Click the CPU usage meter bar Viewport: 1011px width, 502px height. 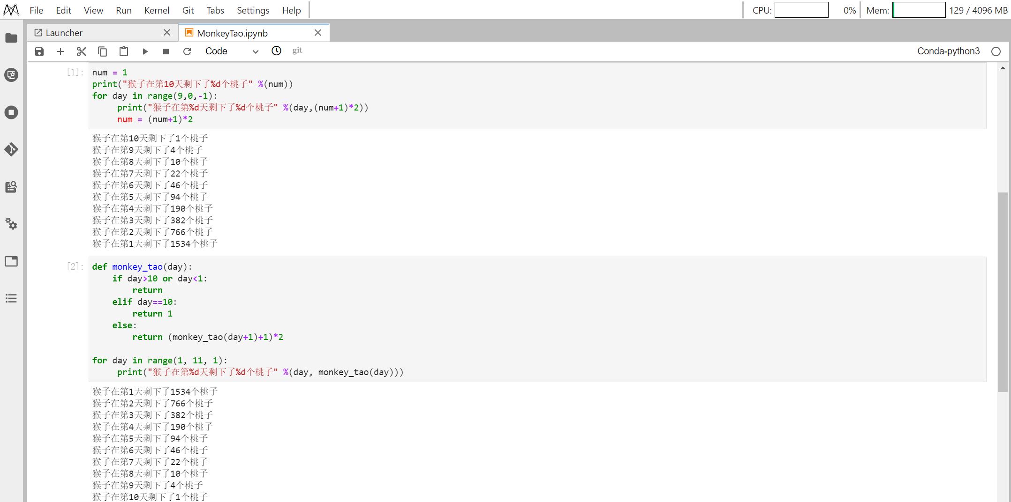pos(801,10)
